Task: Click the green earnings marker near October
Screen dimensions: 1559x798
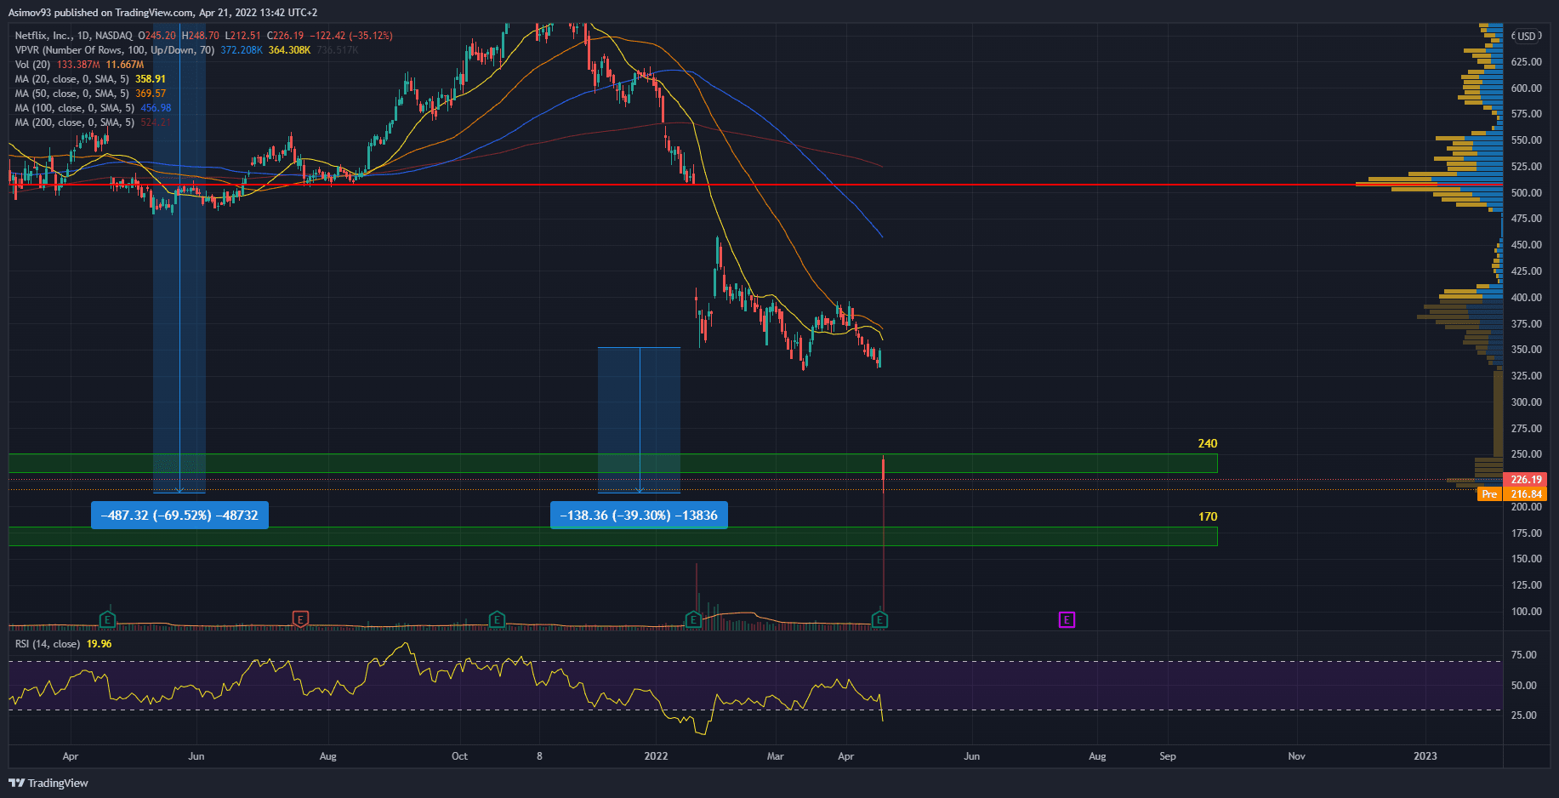Action: coord(497,619)
